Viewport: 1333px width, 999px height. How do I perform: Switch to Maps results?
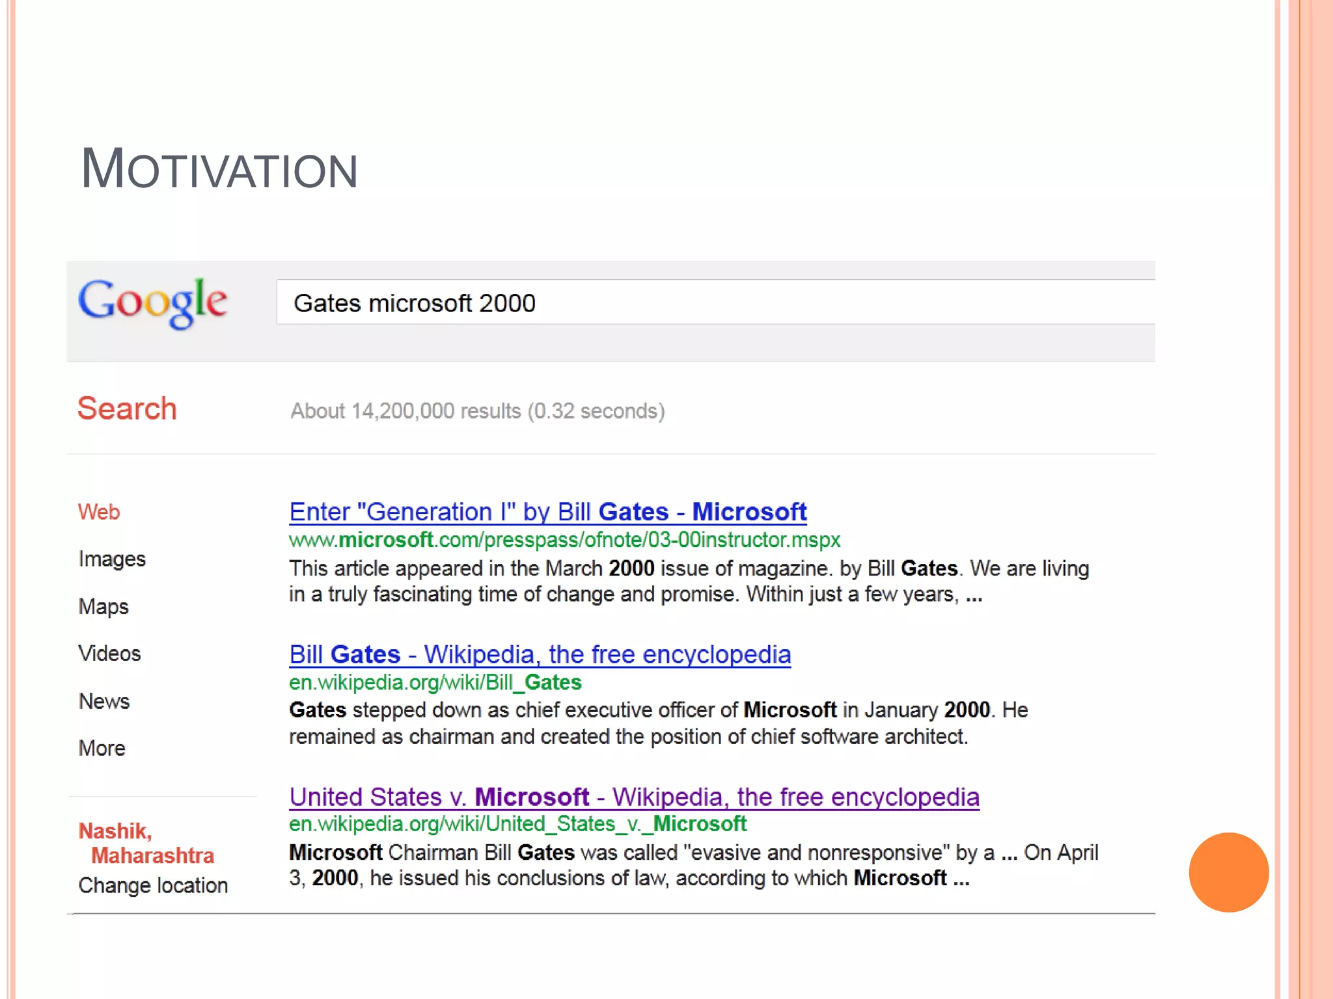[103, 607]
